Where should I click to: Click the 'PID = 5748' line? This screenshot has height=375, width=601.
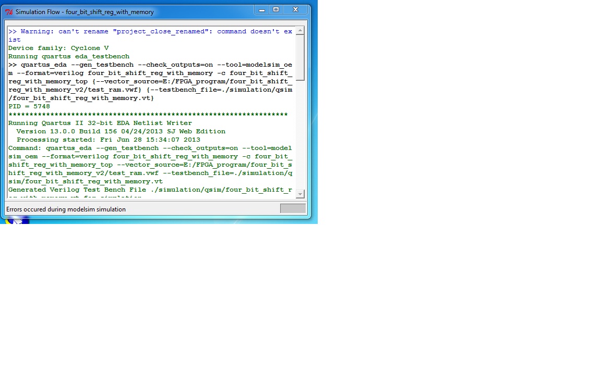click(29, 106)
